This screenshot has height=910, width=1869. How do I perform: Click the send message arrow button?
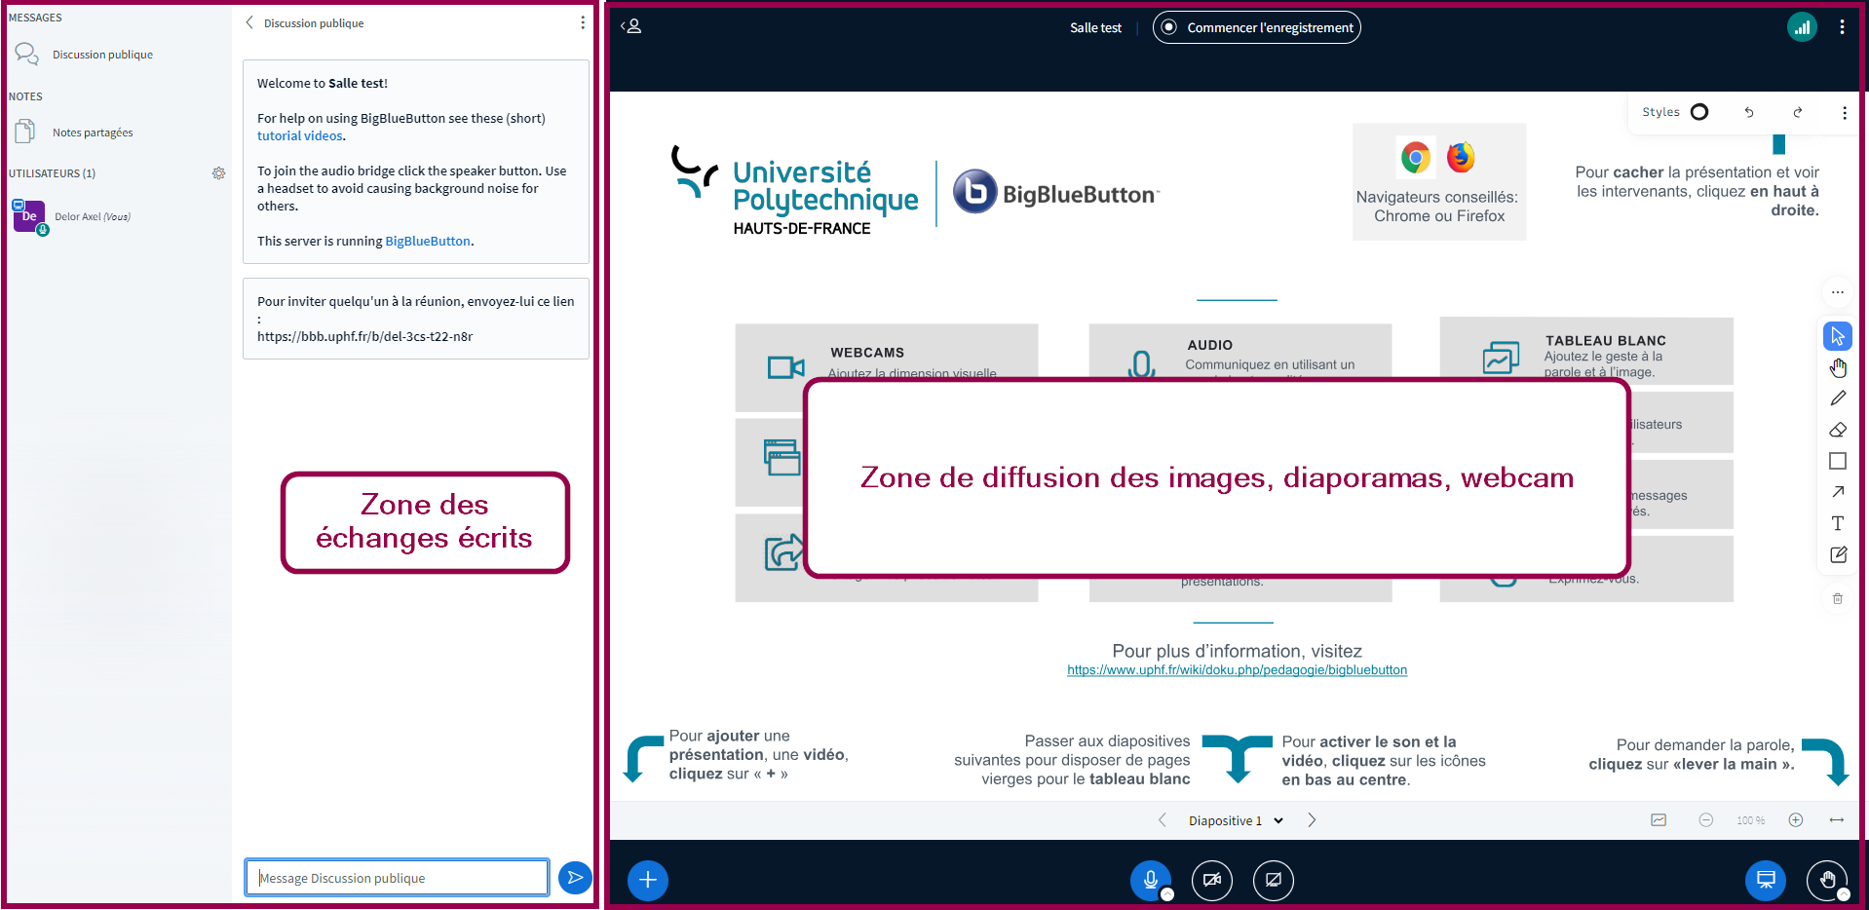[x=575, y=878]
